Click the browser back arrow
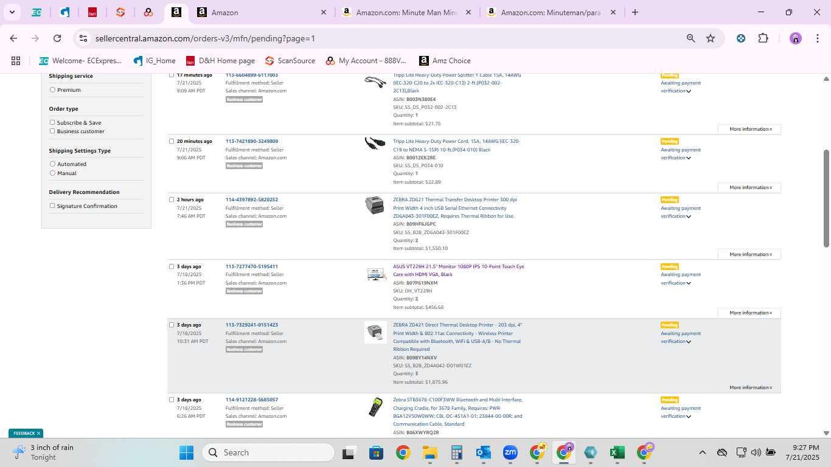Screen dimensions: 831x467 [x=13, y=38]
